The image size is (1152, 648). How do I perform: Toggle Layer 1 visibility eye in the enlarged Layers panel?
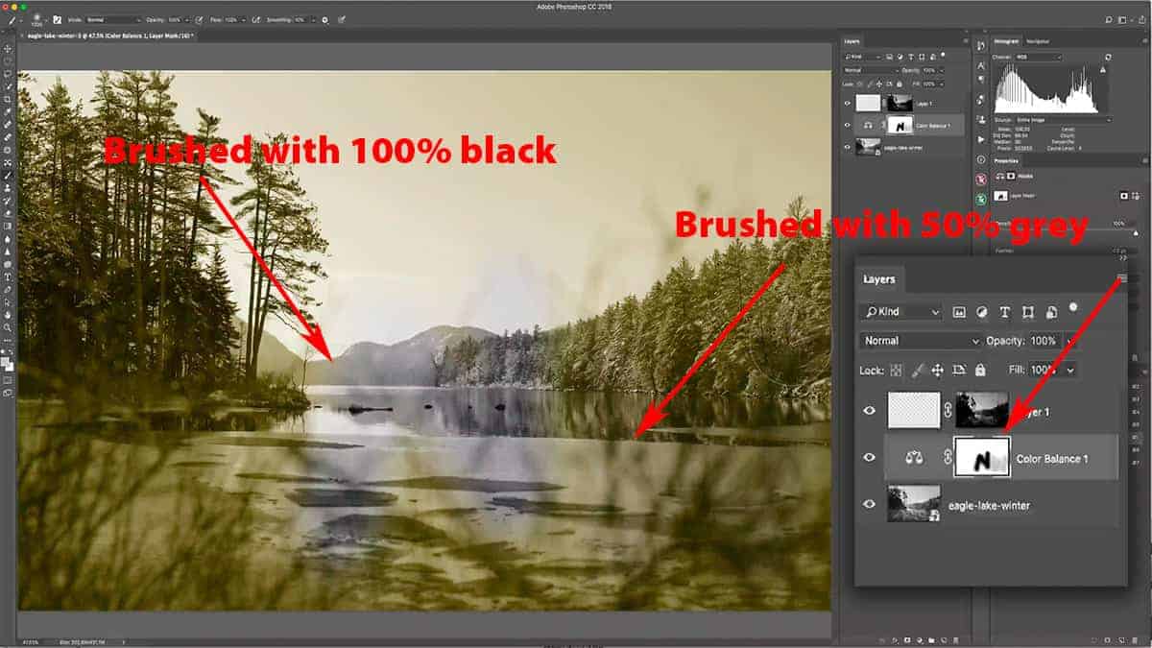pos(869,411)
